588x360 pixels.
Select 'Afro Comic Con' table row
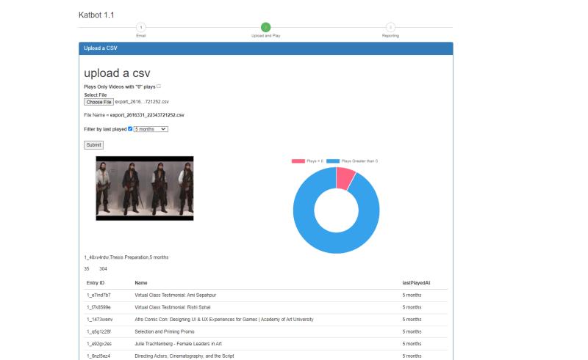coord(224,320)
